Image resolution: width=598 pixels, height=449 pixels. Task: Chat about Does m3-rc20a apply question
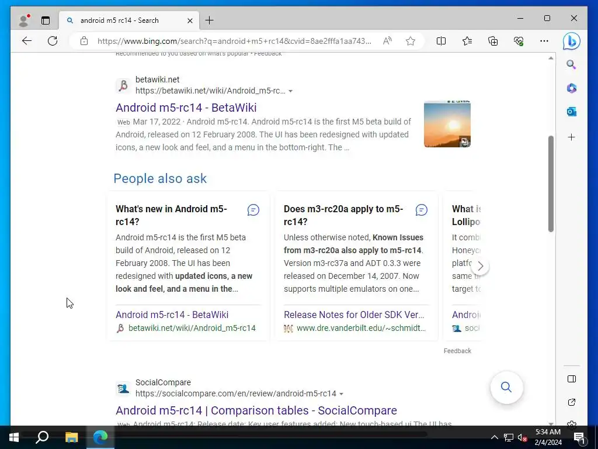pyautogui.click(x=422, y=210)
